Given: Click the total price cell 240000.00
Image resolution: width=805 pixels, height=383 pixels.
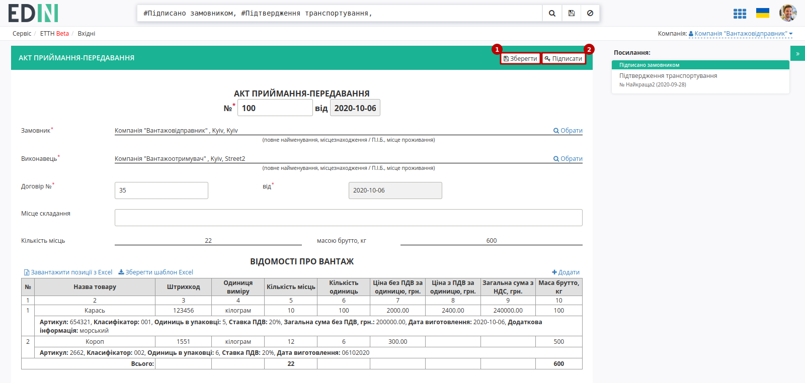Looking at the screenshot, I should pos(508,311).
